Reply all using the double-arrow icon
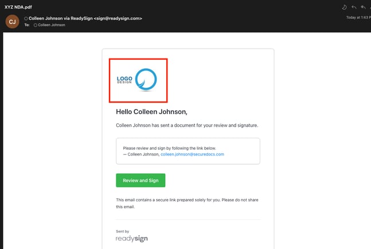The height and width of the screenshot is (249, 371). click(x=363, y=7)
